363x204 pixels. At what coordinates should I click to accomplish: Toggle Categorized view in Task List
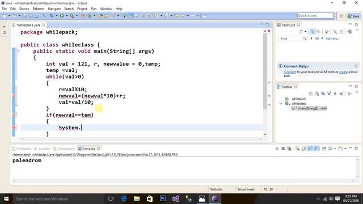point(313,32)
